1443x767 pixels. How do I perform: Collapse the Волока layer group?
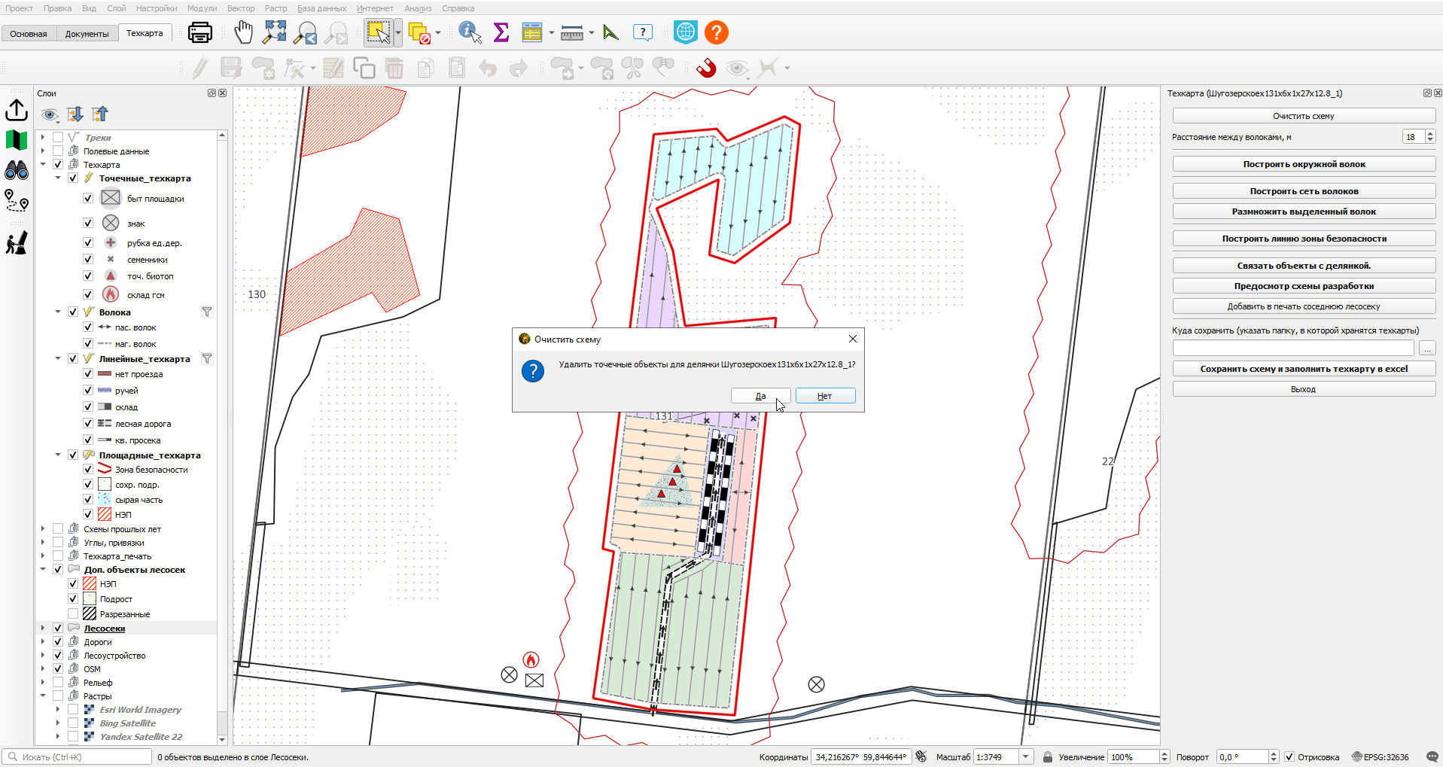[x=58, y=312]
